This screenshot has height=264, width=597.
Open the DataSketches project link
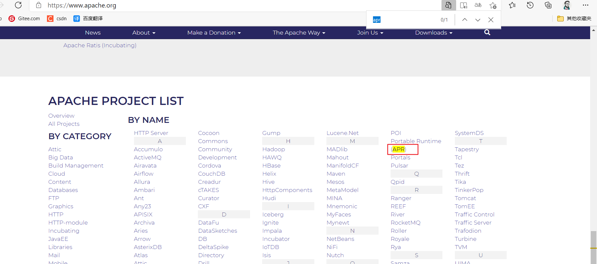tap(217, 231)
